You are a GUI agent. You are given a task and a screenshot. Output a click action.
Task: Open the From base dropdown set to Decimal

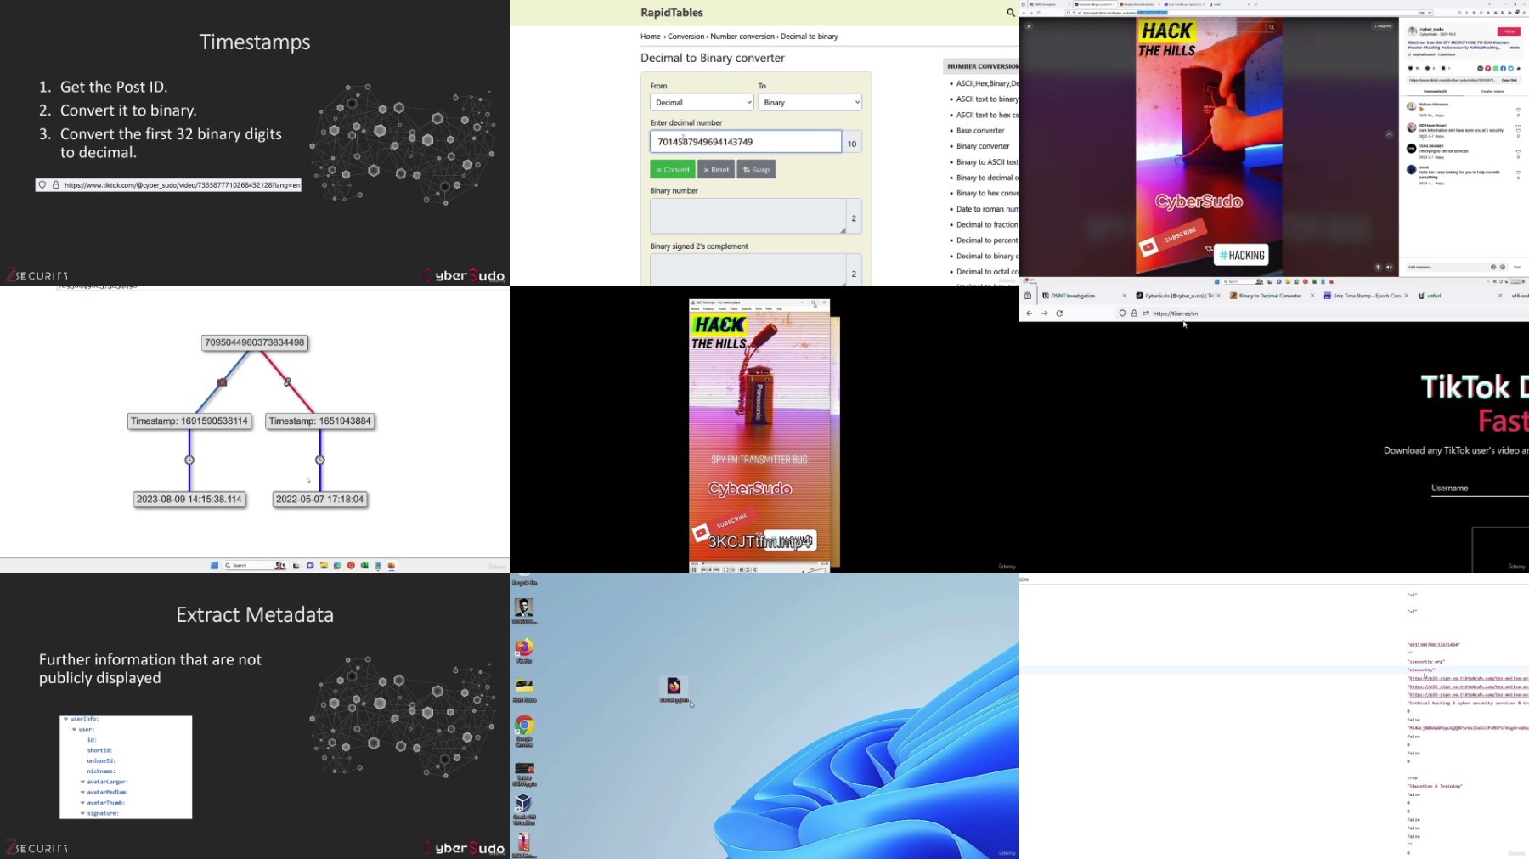click(702, 102)
